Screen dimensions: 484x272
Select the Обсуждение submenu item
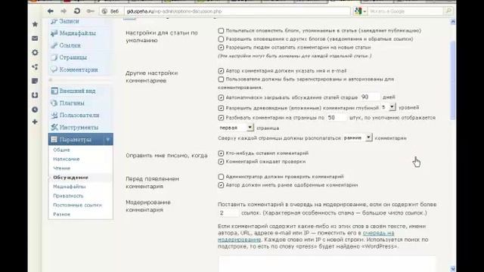[x=70, y=178]
